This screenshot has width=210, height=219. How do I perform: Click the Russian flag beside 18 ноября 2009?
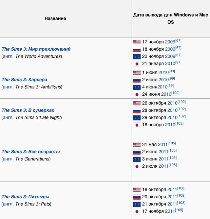pyautogui.click(x=137, y=49)
